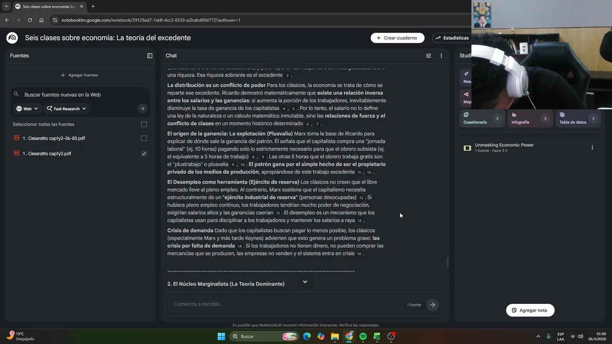Open the Infografía arrow button
The image size is (612, 344).
pyautogui.click(x=545, y=118)
